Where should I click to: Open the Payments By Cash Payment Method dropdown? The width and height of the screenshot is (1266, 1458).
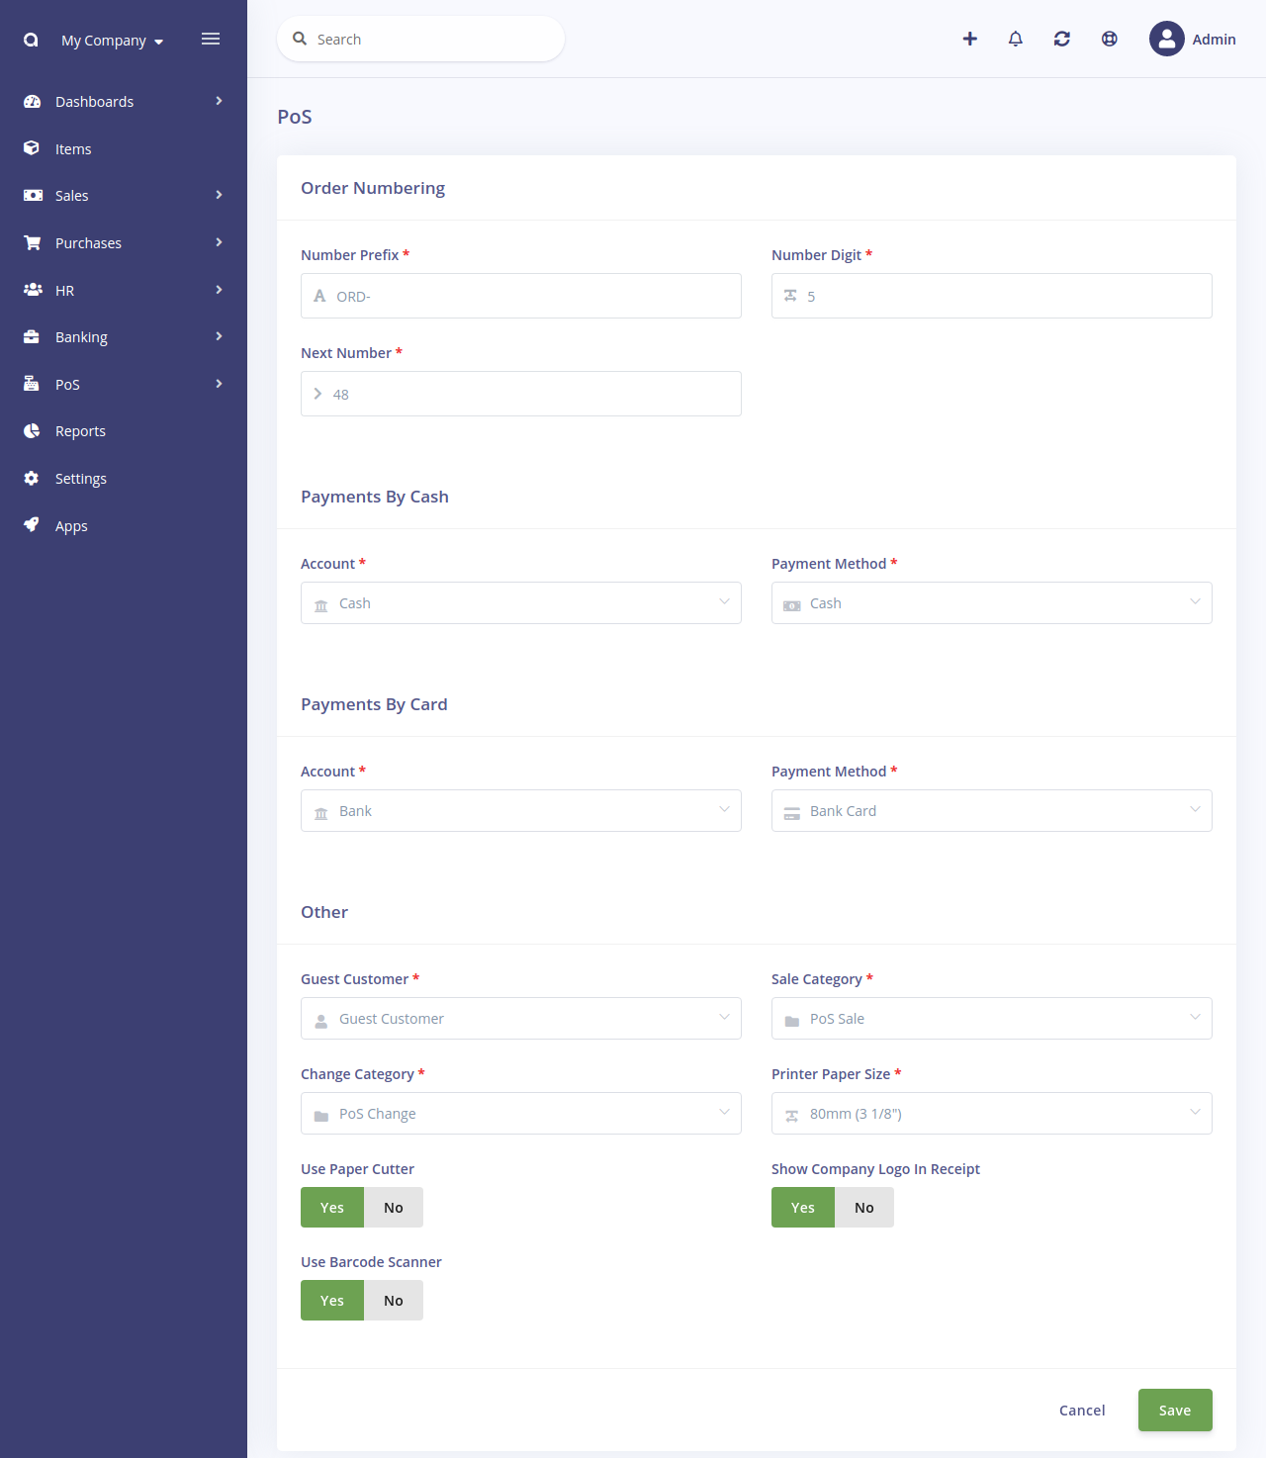coord(992,602)
